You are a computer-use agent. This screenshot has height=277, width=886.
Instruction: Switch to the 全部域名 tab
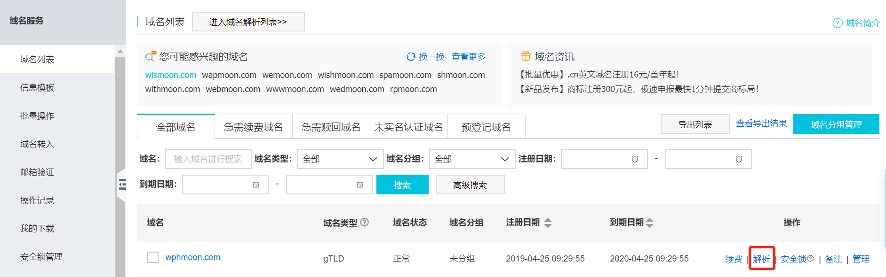pos(176,127)
